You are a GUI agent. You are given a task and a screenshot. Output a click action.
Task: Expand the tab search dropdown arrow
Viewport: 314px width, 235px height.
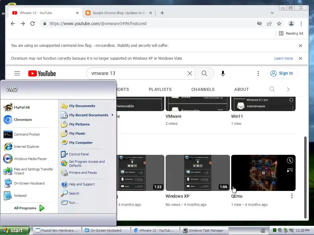272,13
